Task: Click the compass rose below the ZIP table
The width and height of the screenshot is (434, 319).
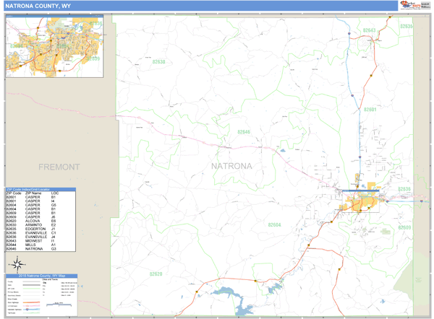Action: [17, 264]
